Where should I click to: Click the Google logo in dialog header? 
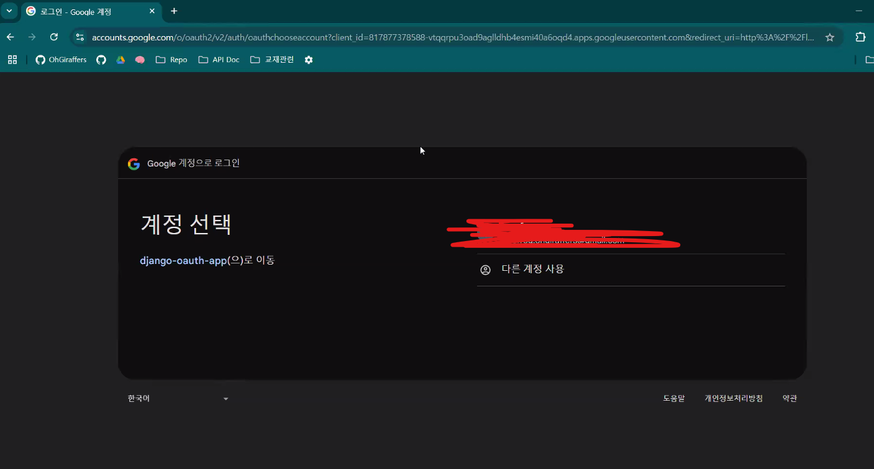pos(134,163)
